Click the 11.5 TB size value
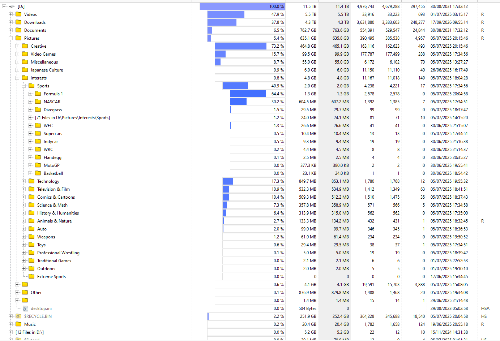Image resolution: width=500 pixels, height=341 pixels. pyautogui.click(x=309, y=7)
